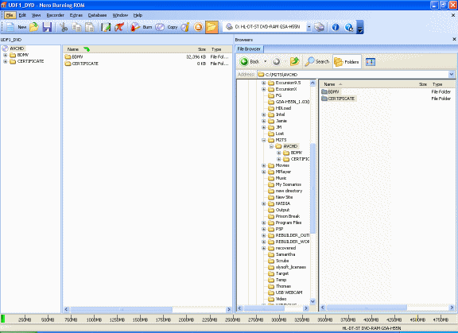Expand the NVIDIA folder in browser tree
458x333 pixels.
263,203
